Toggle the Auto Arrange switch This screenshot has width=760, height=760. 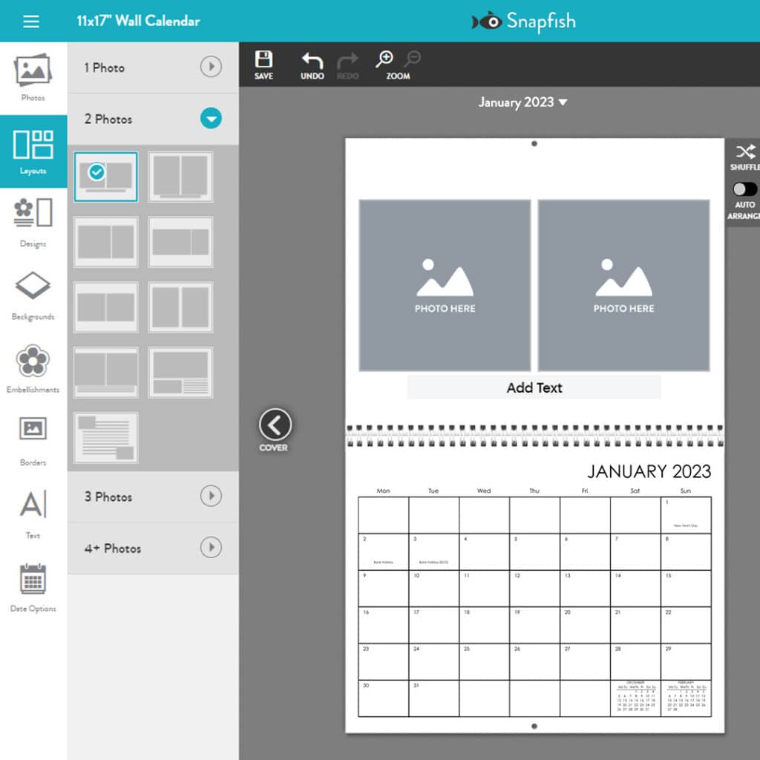pyautogui.click(x=744, y=189)
